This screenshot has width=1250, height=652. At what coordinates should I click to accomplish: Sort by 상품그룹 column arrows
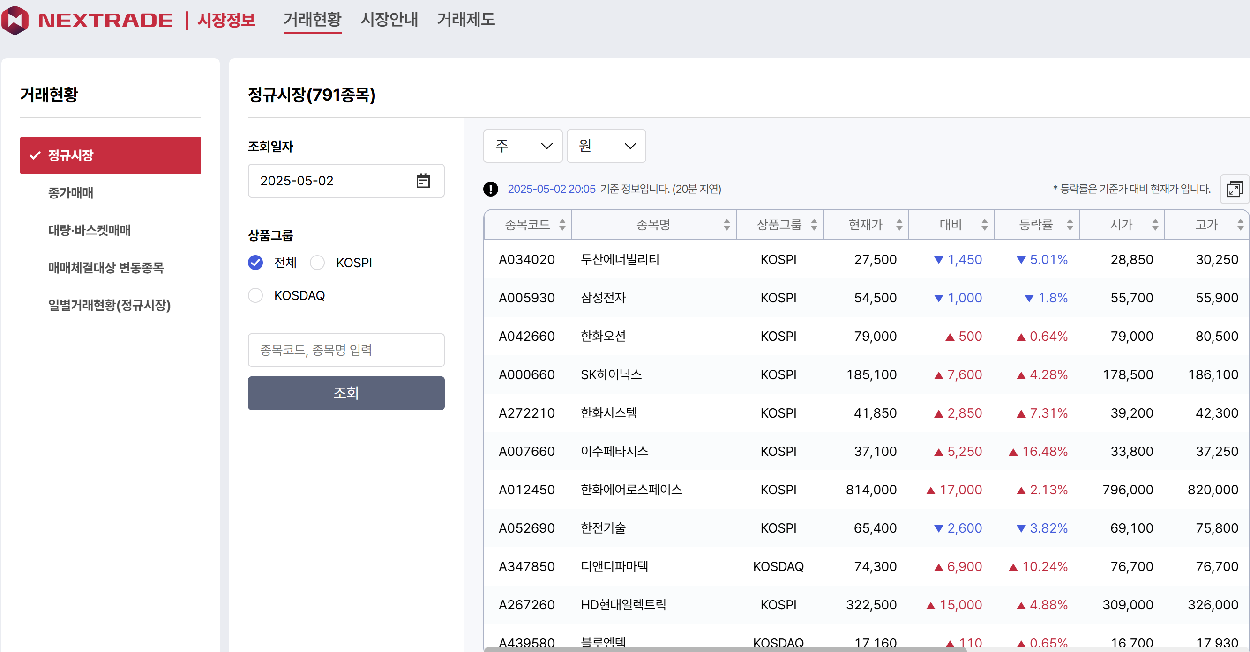pos(814,225)
